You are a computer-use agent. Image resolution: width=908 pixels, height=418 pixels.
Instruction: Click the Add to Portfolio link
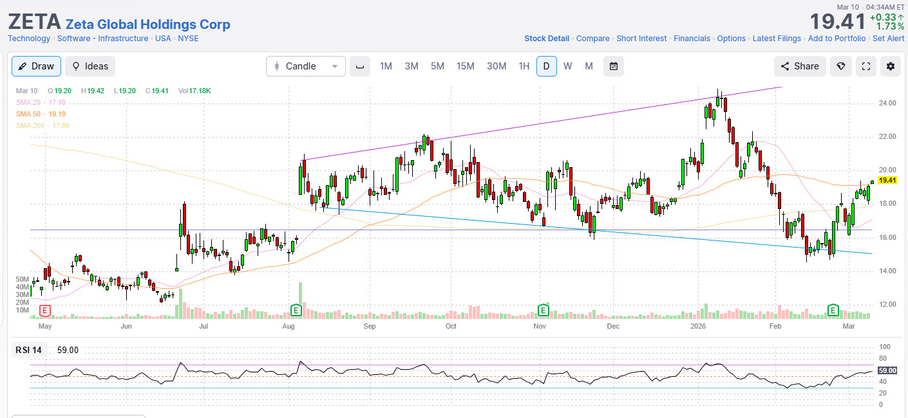coord(837,39)
